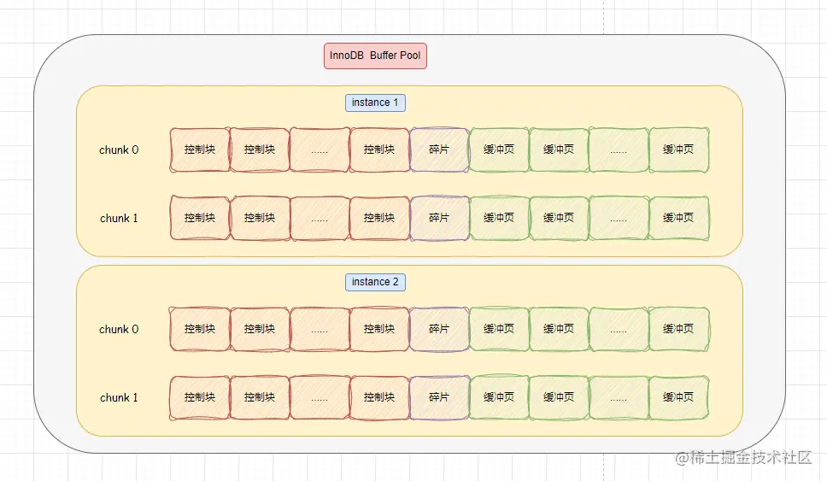
Task: Click 碎片 block in instance 2 chunk 0
Action: 439,329
